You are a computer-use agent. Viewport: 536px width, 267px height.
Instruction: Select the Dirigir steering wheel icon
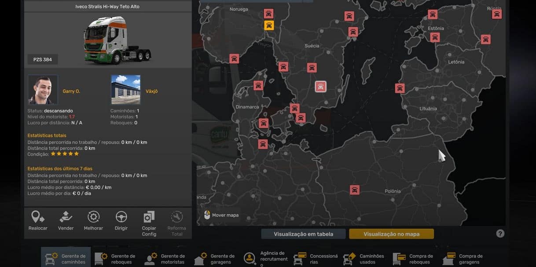pyautogui.click(x=121, y=217)
